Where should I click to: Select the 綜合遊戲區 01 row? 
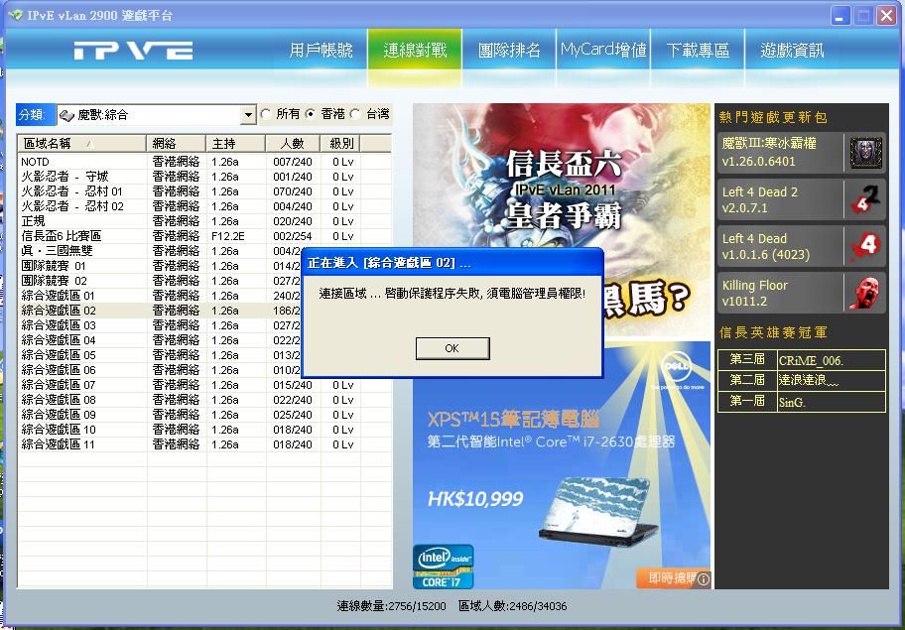[204, 296]
